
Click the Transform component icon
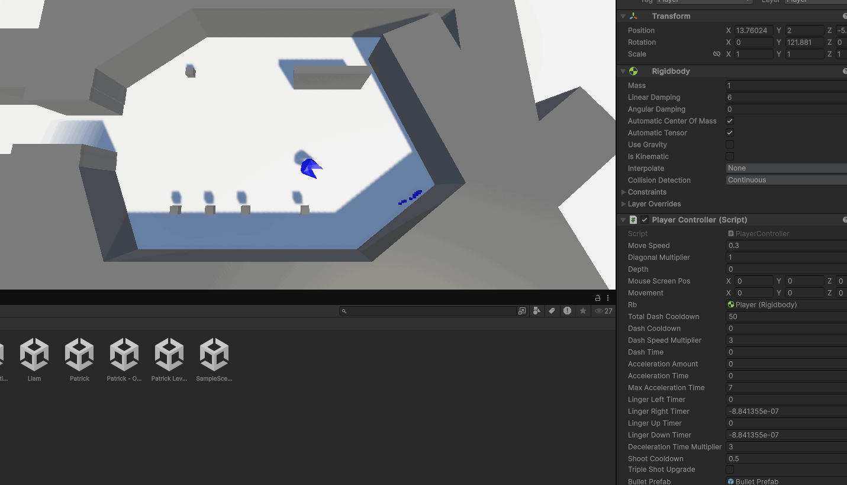633,16
